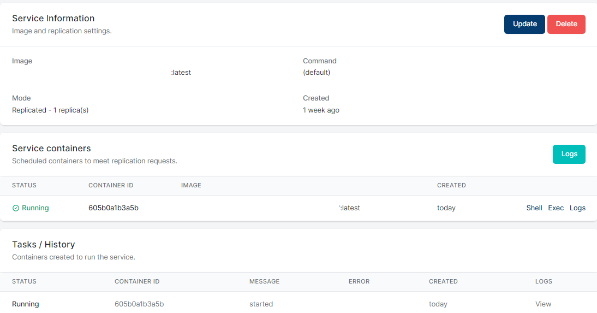The height and width of the screenshot is (313, 597).
Task: Click the MESSAGE column header in Tasks
Action: tap(264, 281)
